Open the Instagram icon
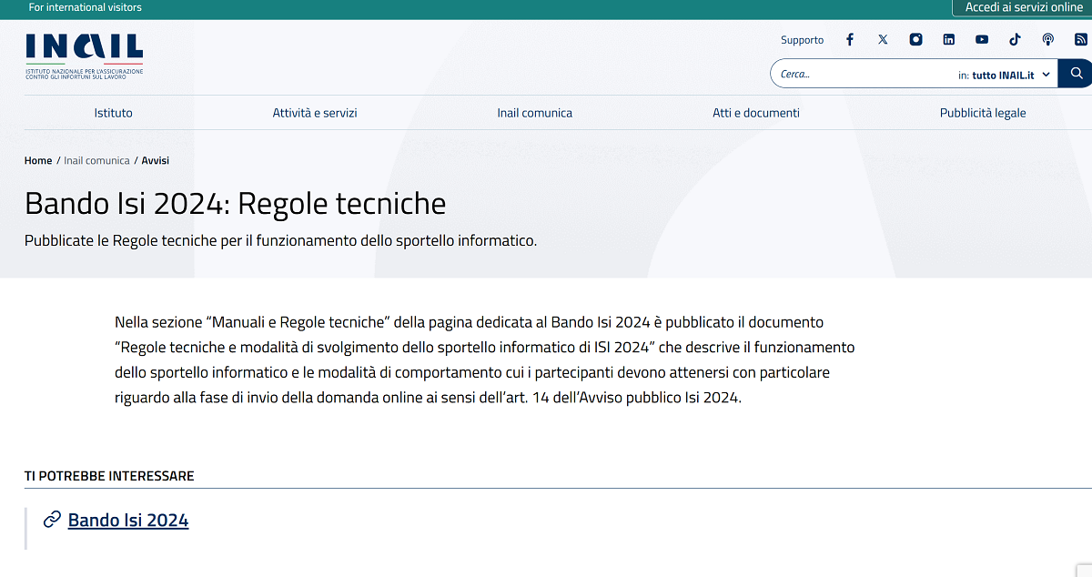1092x577 pixels. [915, 39]
